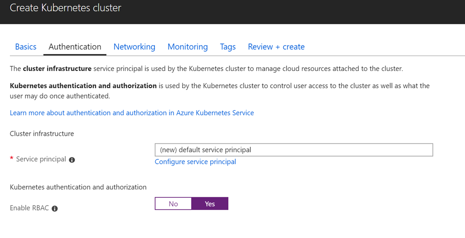Open the Basics tab

point(26,47)
